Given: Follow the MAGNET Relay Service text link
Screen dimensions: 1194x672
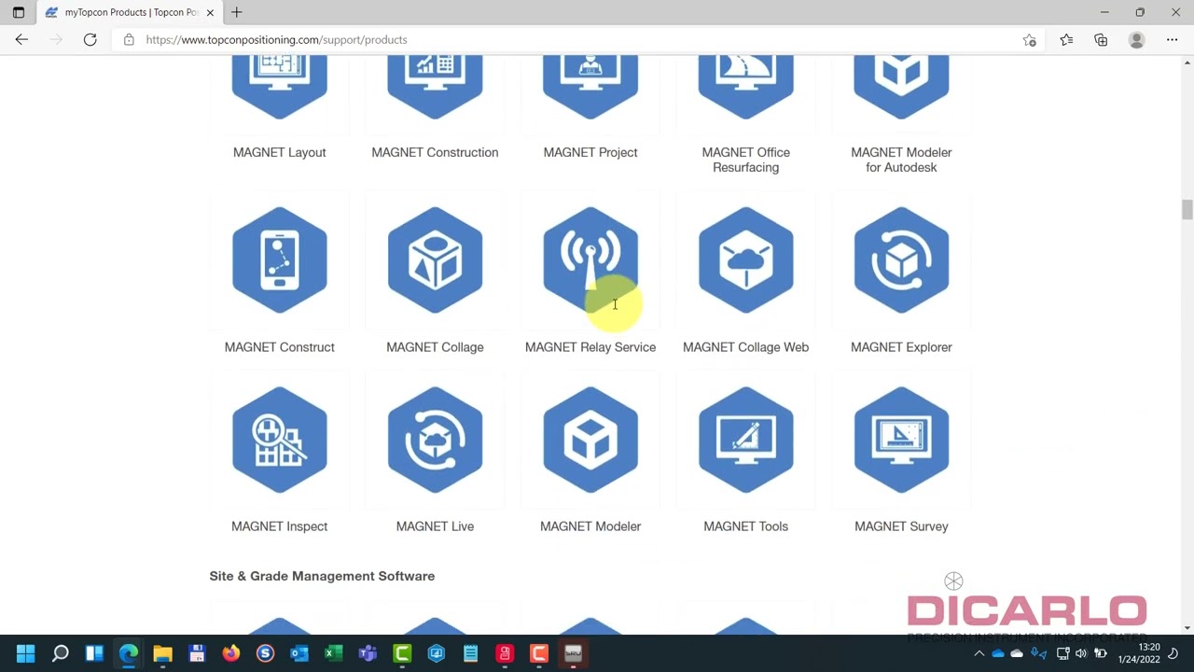Looking at the screenshot, I should tap(590, 347).
